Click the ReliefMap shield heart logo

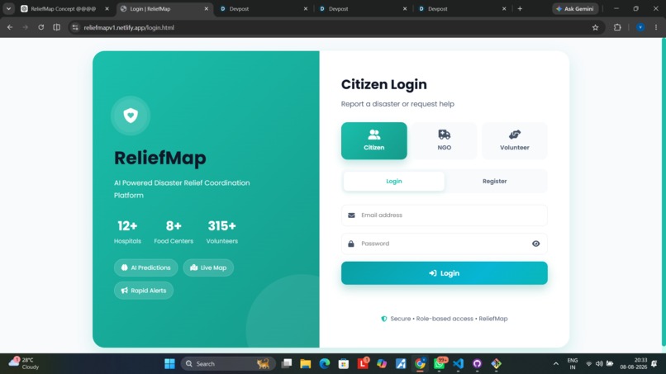(x=131, y=116)
